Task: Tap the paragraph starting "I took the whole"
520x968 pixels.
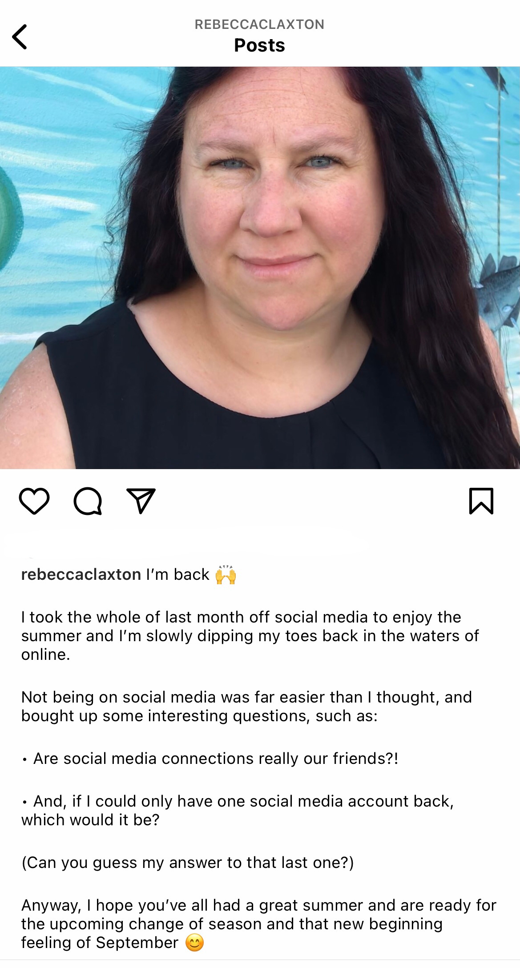Action: click(250, 636)
